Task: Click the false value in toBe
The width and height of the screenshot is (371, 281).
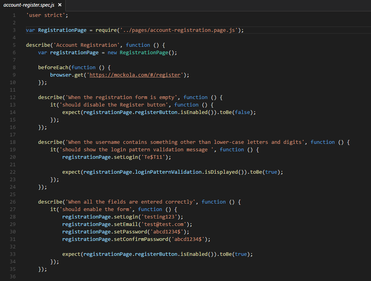Action: point(242,112)
